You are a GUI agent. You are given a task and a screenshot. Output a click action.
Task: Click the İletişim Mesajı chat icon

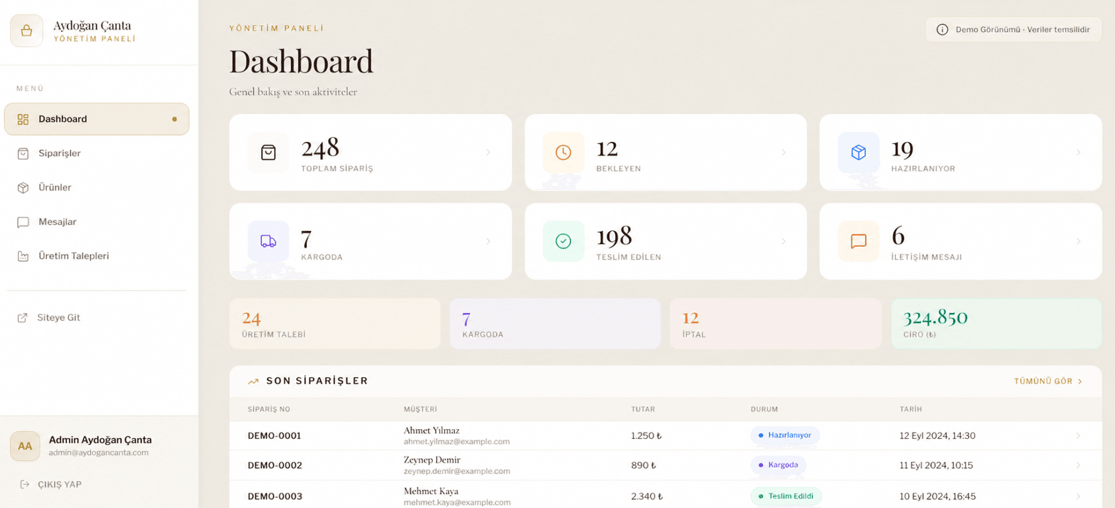point(858,241)
